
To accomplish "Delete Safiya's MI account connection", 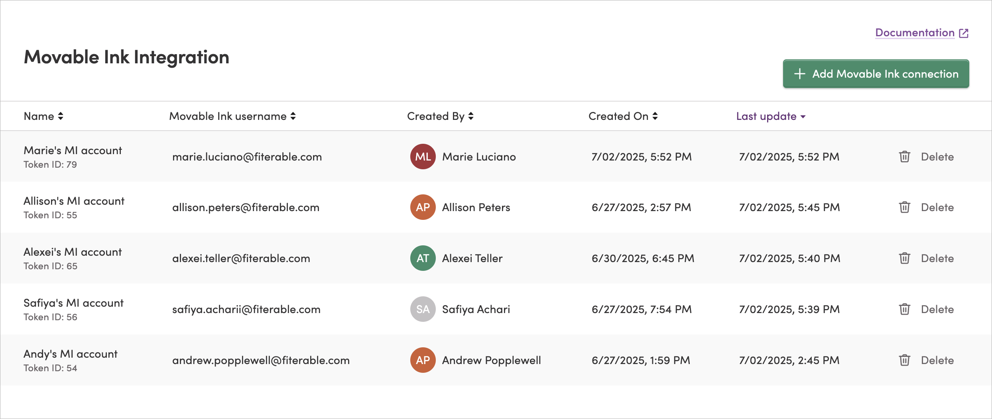I will click(x=926, y=309).
